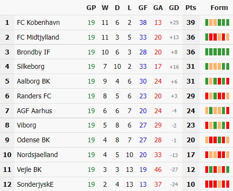The height and width of the screenshot is (191, 233).
Task: Open the FC Kobenhavn team link
Action: point(38,22)
